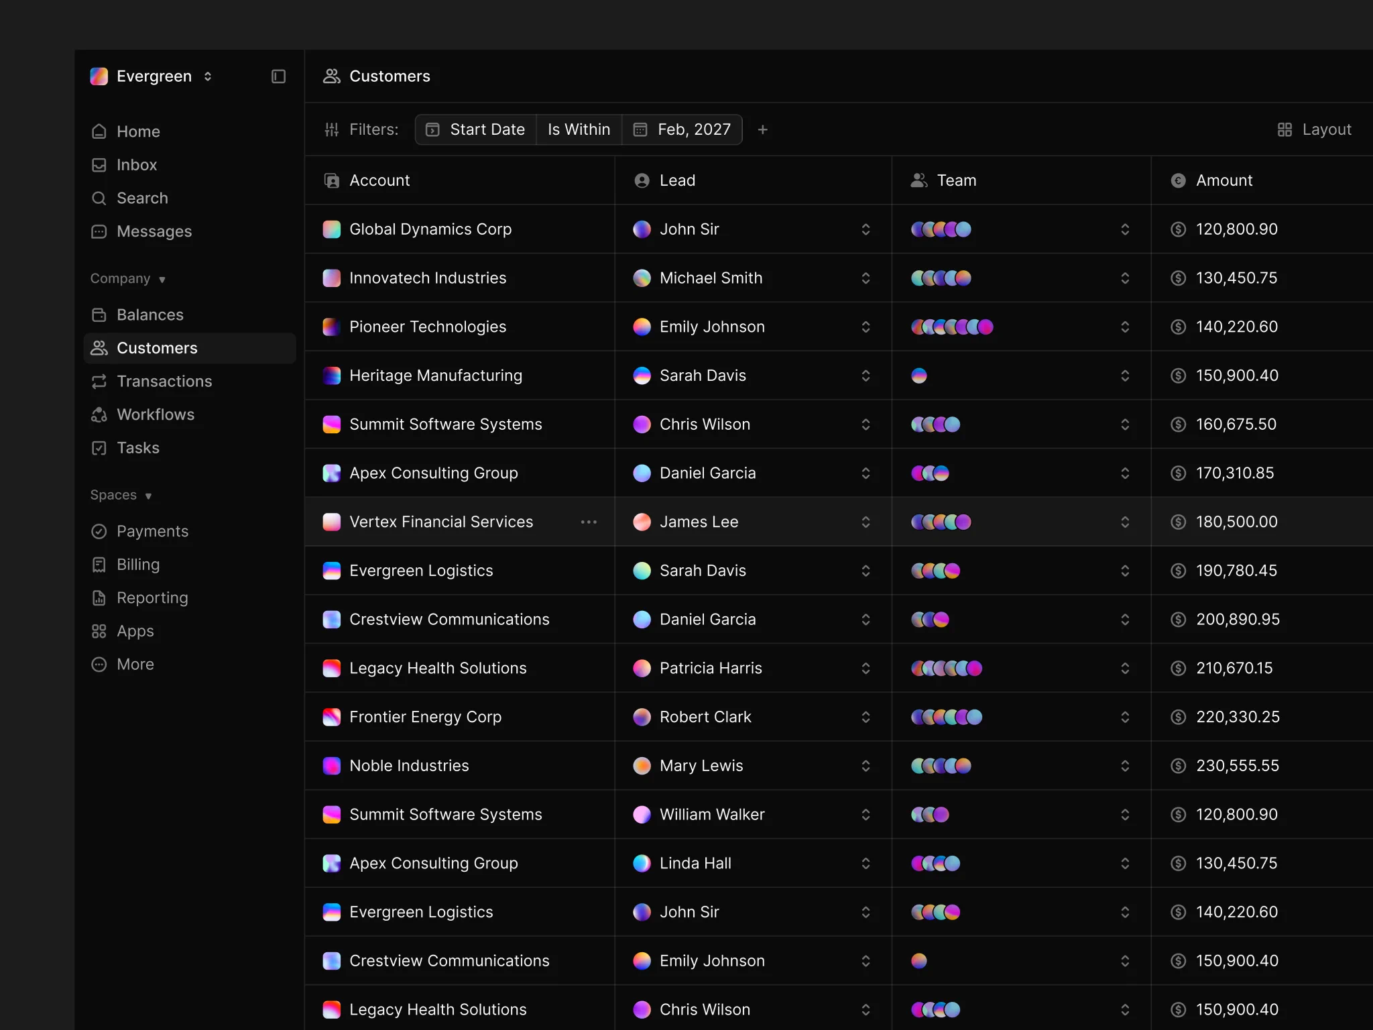Click the Heritage Manufacturing team avatar
Image resolution: width=1373 pixels, height=1030 pixels.
919,376
